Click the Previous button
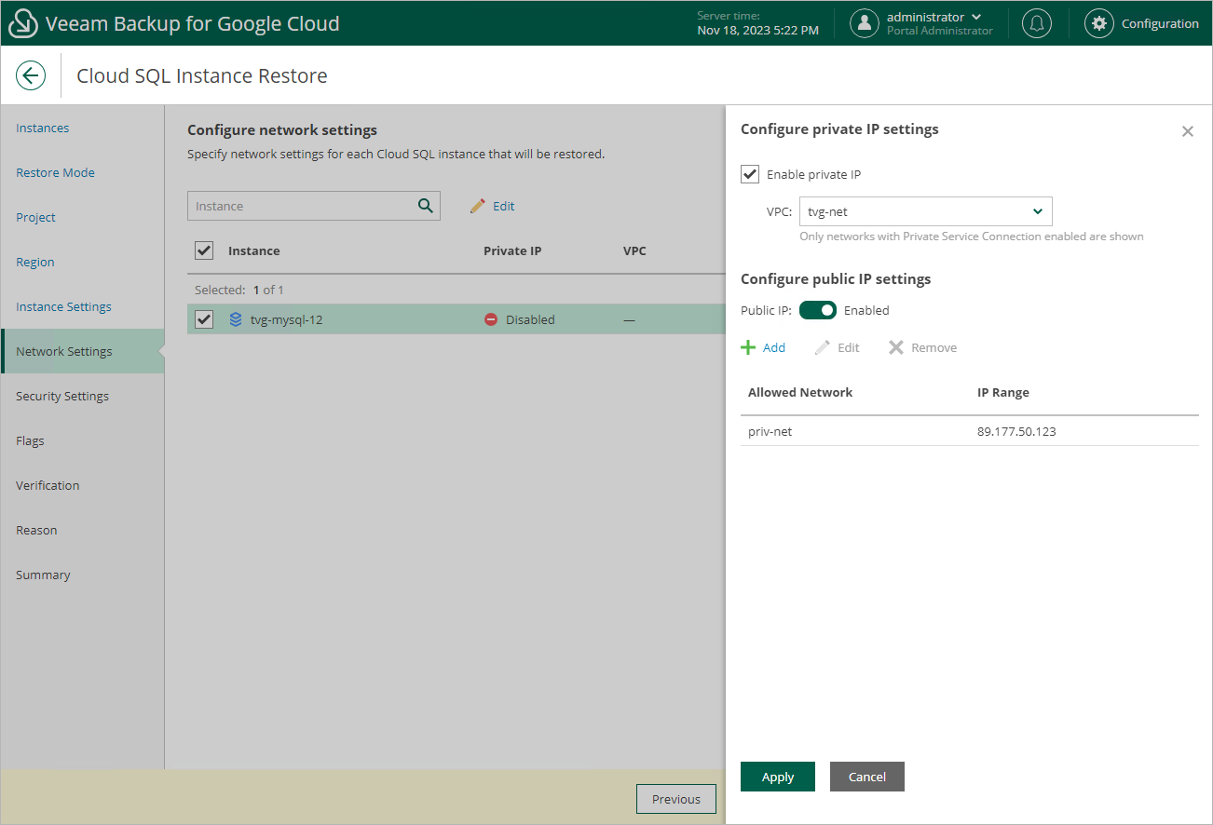 pyautogui.click(x=676, y=799)
